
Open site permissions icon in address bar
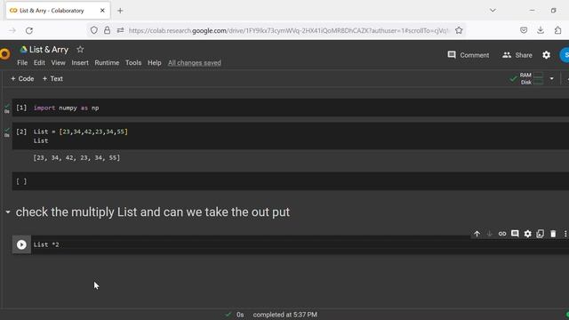120,30
